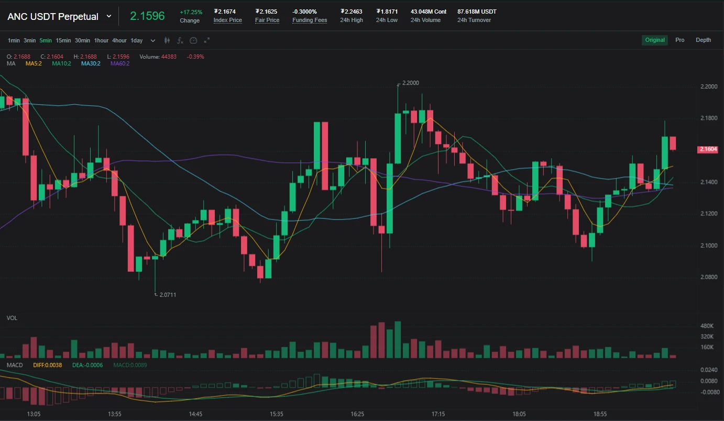
Task: Click the Volume: 44383 readout
Action: [158, 57]
